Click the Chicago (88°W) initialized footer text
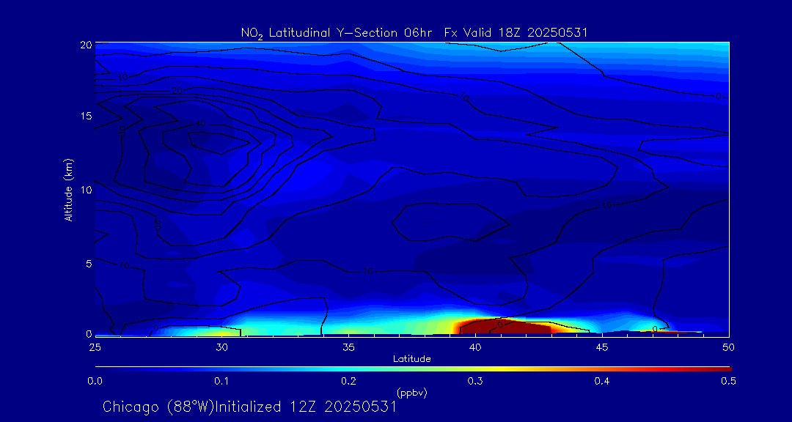This screenshot has width=792, height=422. coord(249,407)
